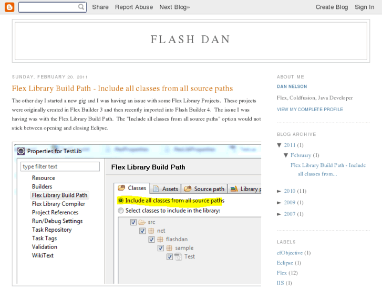
Task: Click Report Abuse in the navbar
Action: click(134, 7)
